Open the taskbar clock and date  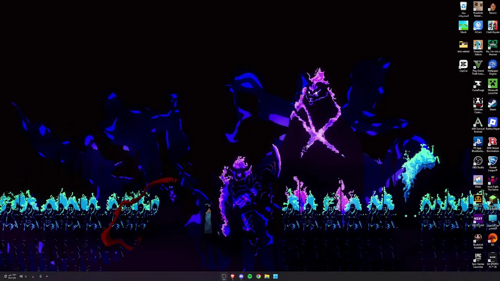point(12,276)
